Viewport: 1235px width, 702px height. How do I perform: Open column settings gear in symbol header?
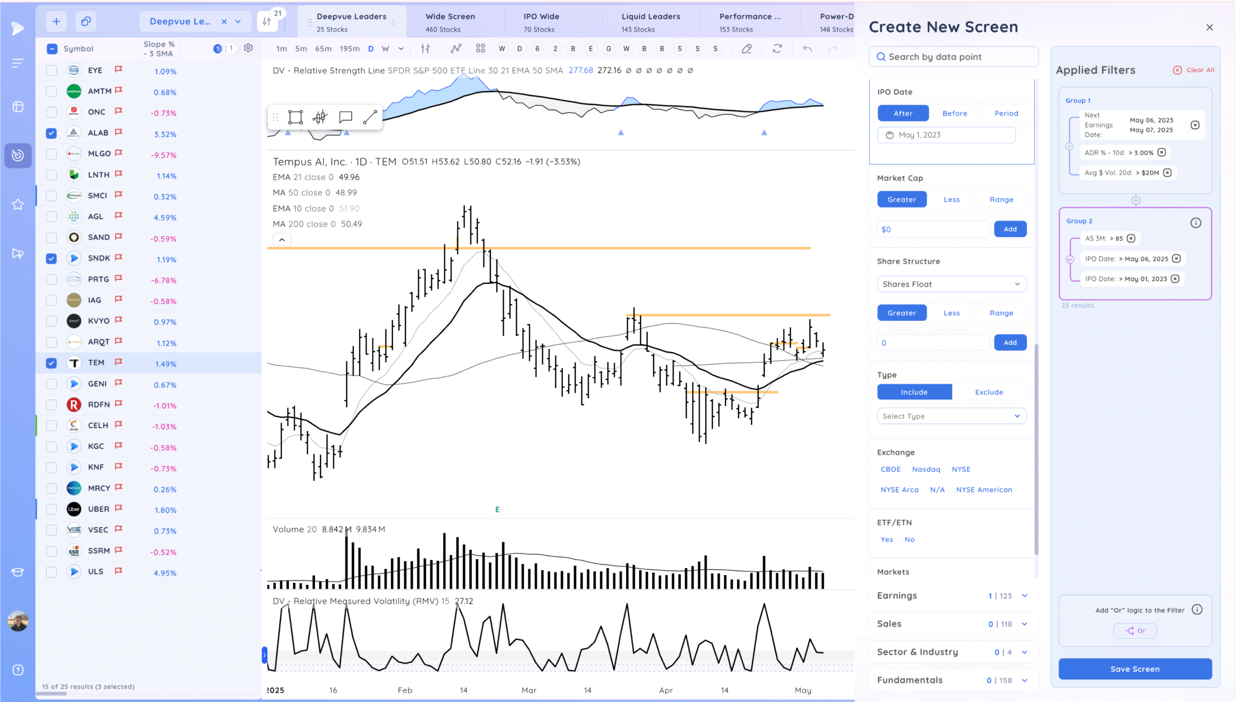coord(248,48)
